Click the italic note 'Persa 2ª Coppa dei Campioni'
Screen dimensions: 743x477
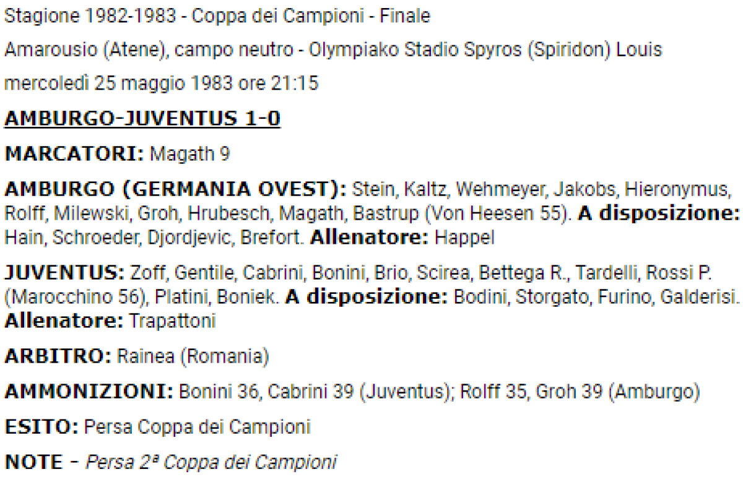pyautogui.click(x=211, y=462)
